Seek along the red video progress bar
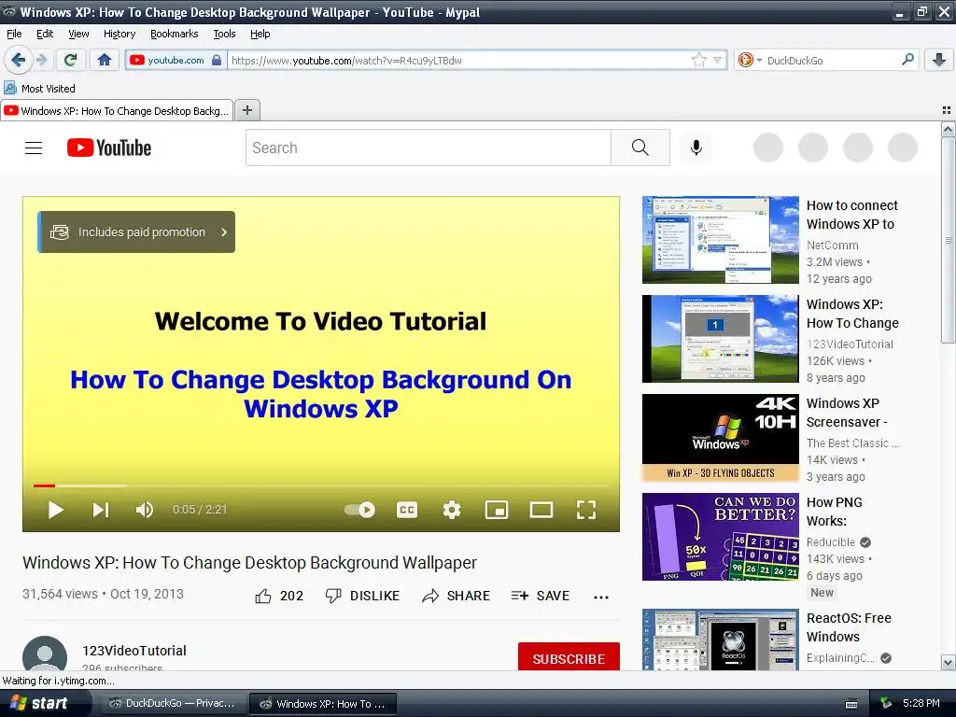The width and height of the screenshot is (956, 717). pyautogui.click(x=321, y=485)
